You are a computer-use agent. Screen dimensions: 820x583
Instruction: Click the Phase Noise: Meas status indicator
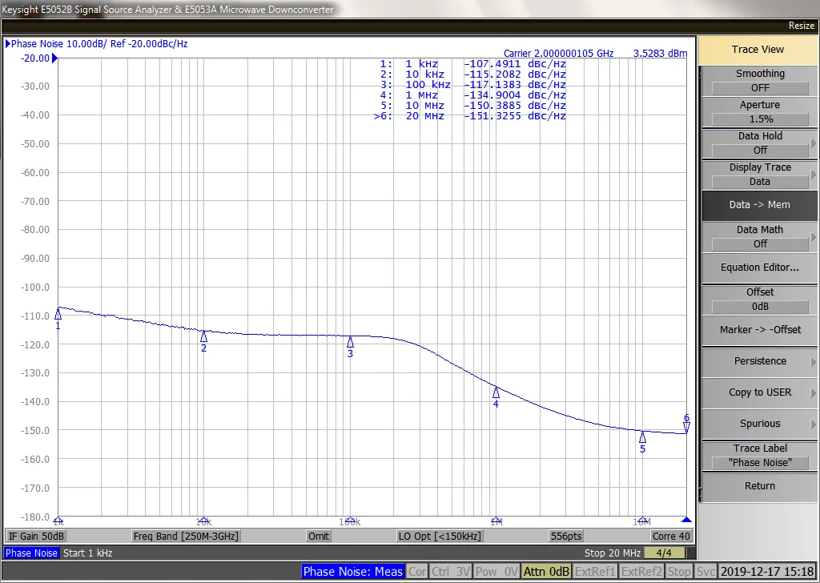(353, 572)
